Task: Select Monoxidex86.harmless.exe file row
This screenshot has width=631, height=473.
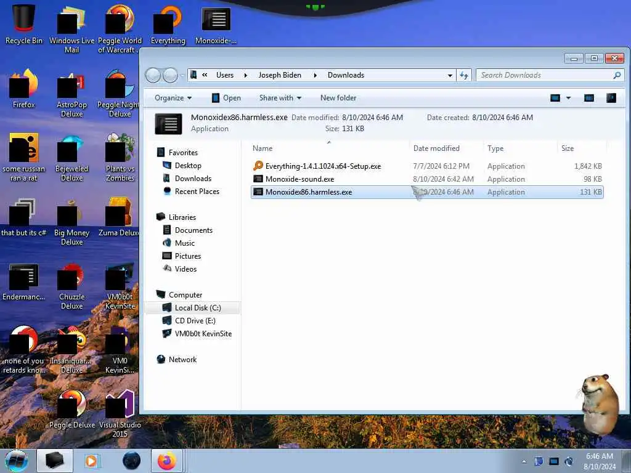Action: pos(427,192)
